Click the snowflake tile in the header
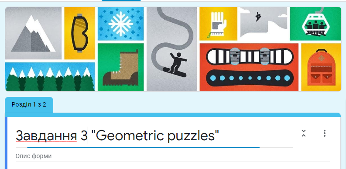 121,24
